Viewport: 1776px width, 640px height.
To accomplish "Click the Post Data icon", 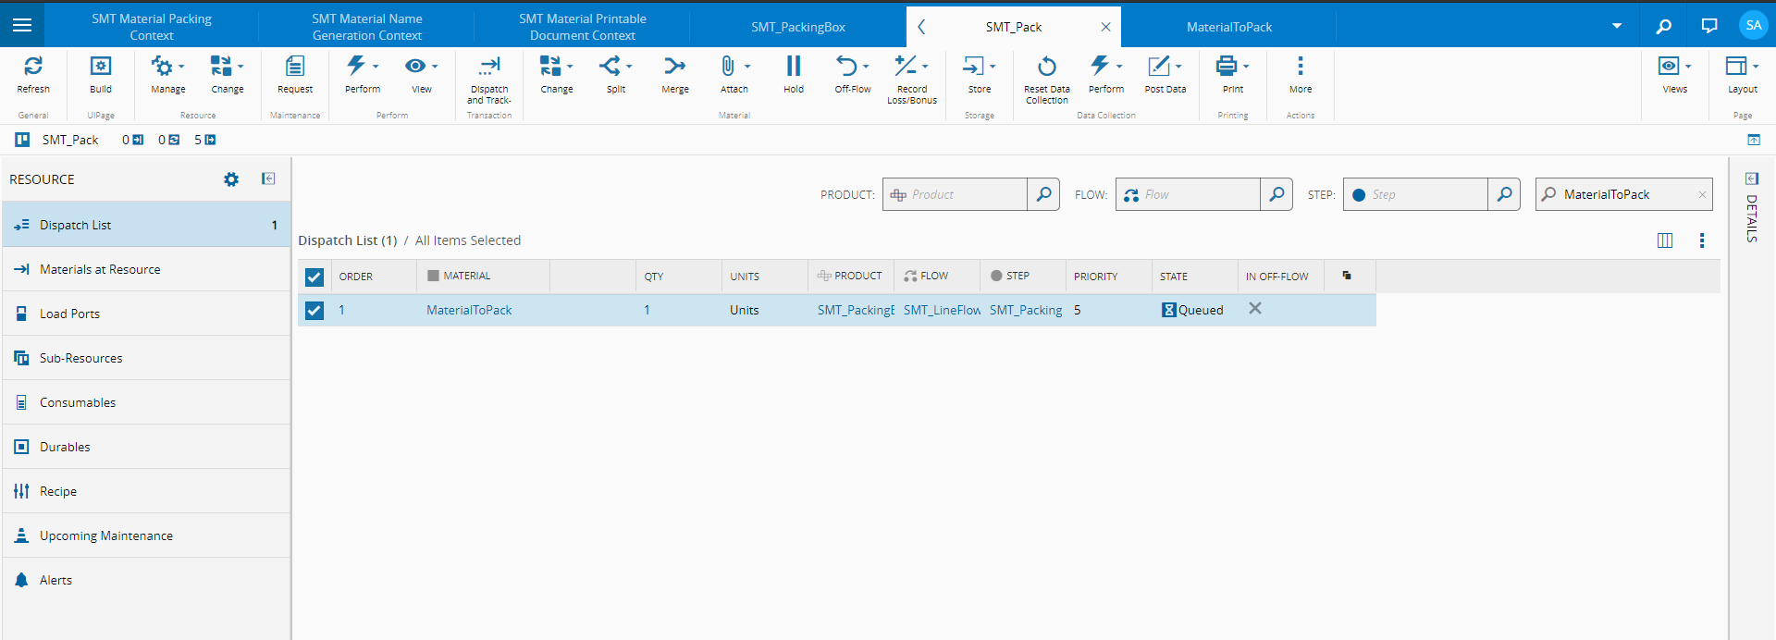I will (1159, 67).
